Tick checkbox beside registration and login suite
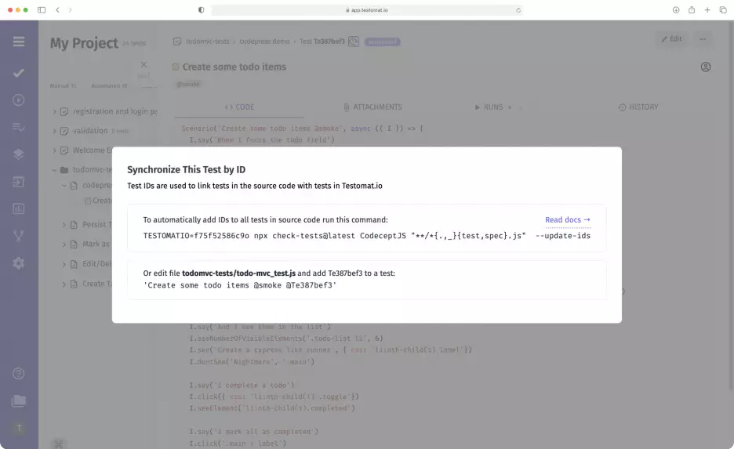Viewport: 734px width, 449px height. [x=65, y=111]
